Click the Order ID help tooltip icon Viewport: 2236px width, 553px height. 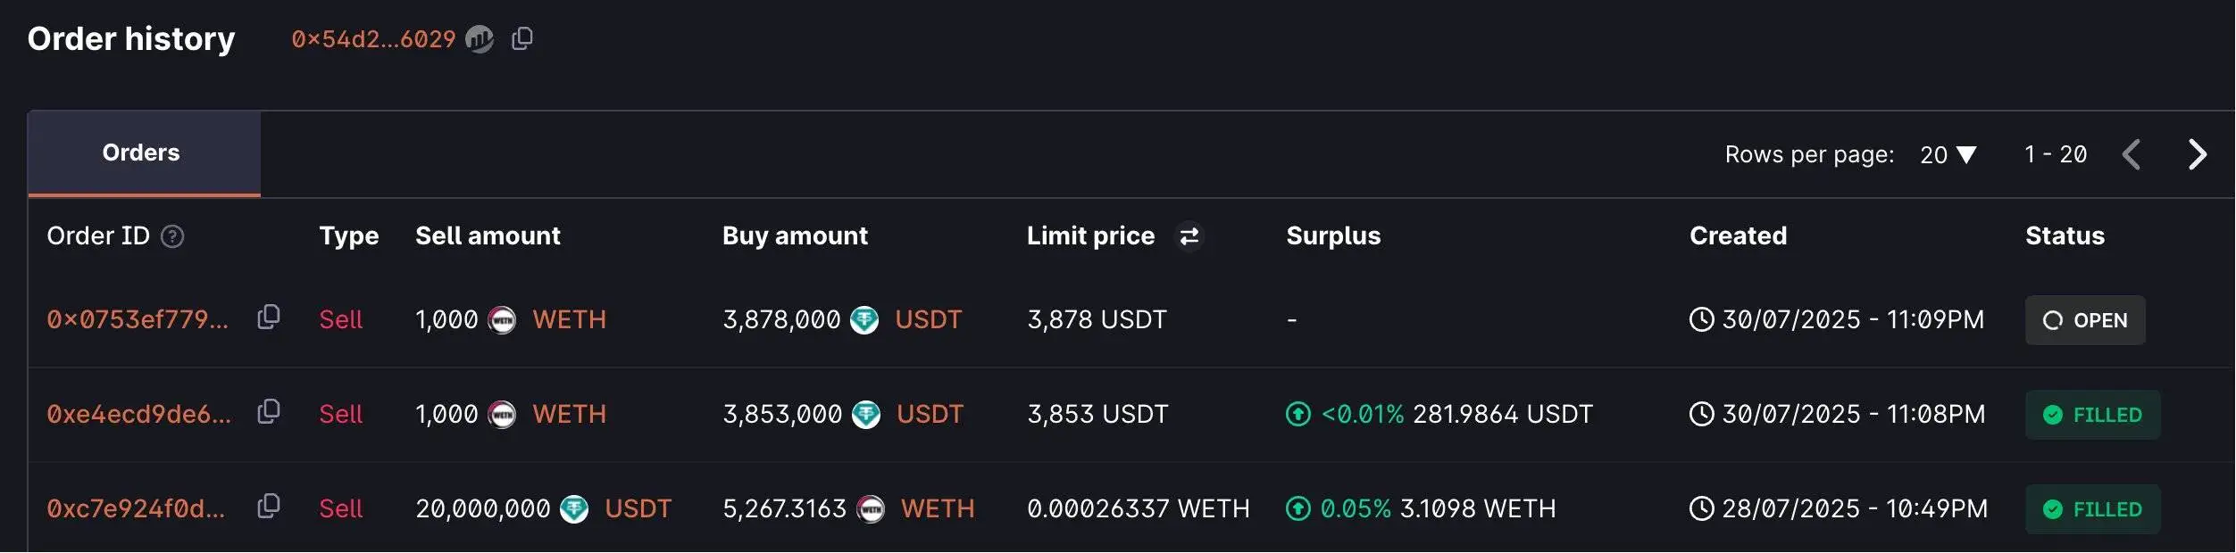coord(173,237)
